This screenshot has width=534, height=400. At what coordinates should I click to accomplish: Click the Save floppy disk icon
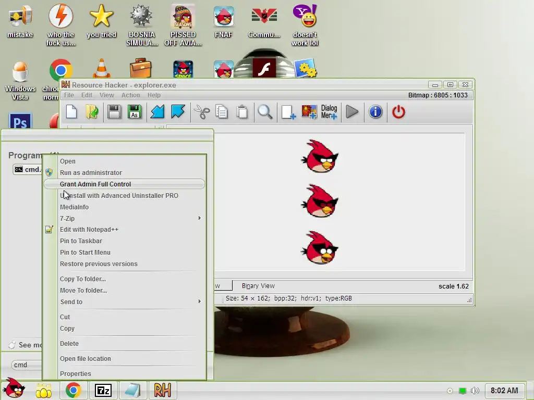click(x=114, y=112)
